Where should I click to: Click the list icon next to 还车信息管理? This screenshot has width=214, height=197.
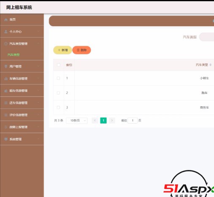(6, 103)
